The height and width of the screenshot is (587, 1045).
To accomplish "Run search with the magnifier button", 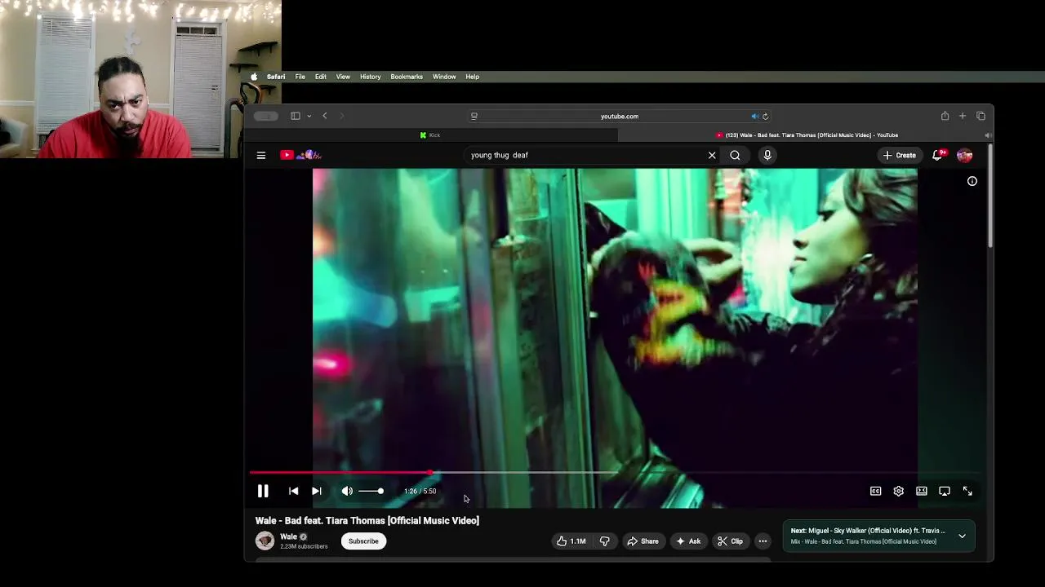I will (x=735, y=155).
